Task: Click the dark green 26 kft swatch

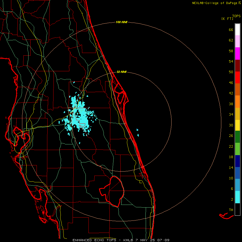Action: coord(237,137)
